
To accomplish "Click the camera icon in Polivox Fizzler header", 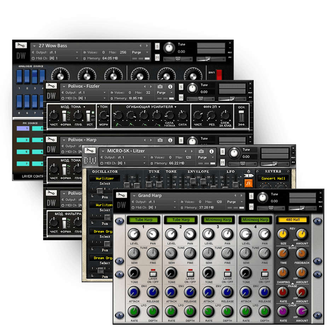I will (160, 86).
